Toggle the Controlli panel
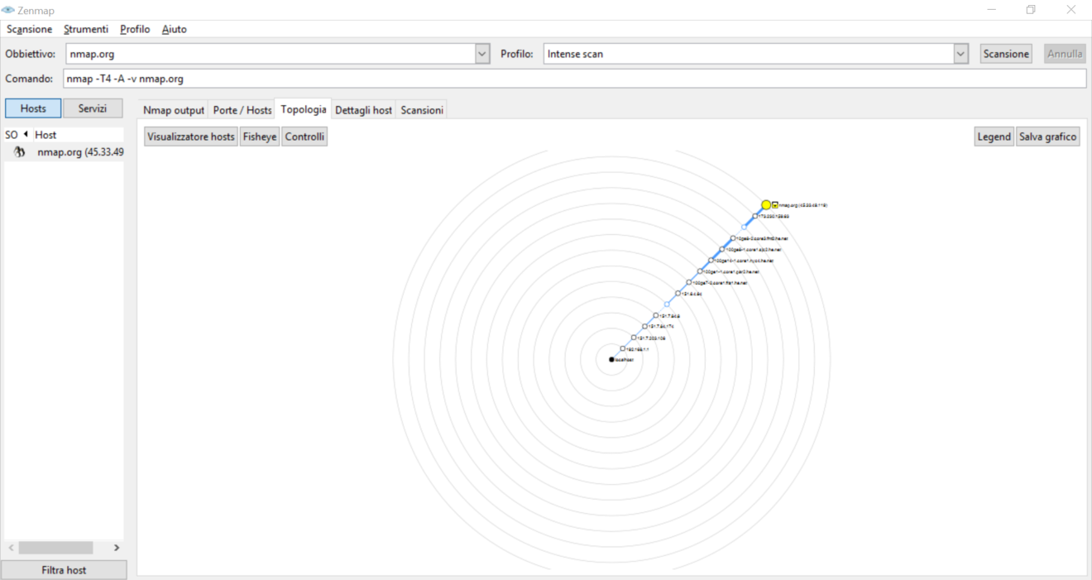Screen dimensions: 1092x580 304,137
